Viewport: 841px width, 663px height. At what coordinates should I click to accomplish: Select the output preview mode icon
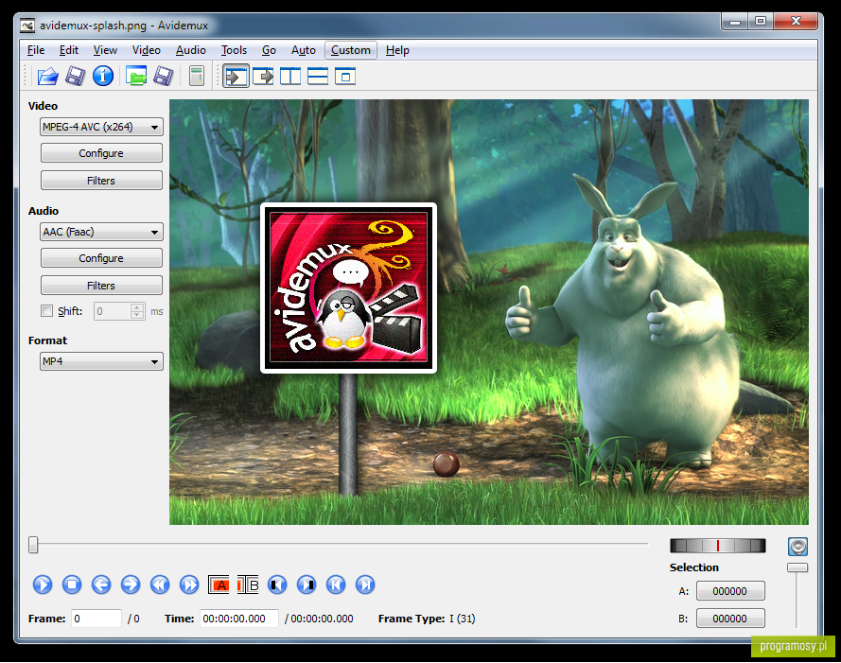point(263,77)
